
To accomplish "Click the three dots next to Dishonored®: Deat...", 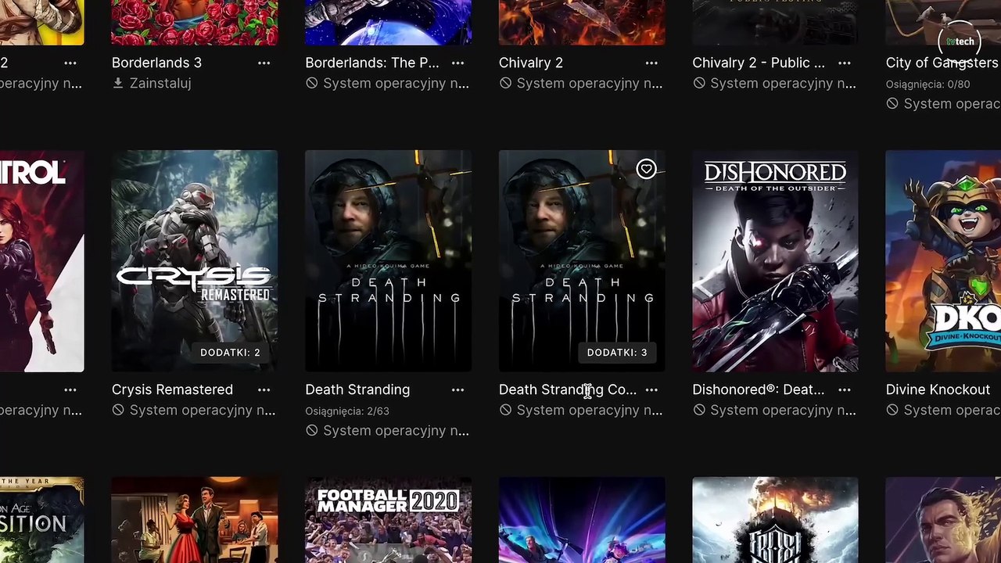I will 845,389.
